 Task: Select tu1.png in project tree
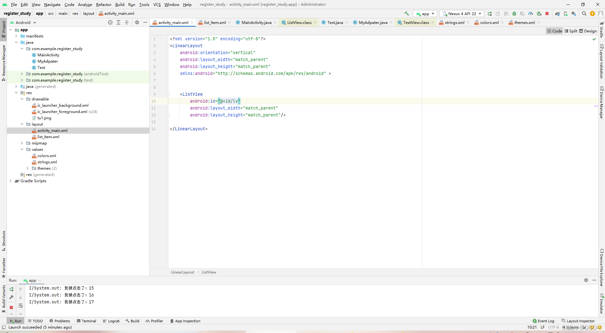[44, 118]
